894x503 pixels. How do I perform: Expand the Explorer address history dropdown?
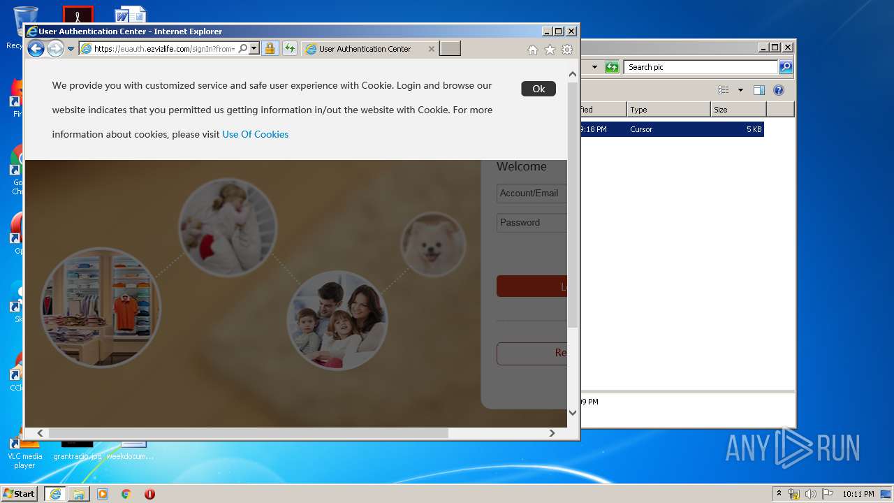coord(594,67)
